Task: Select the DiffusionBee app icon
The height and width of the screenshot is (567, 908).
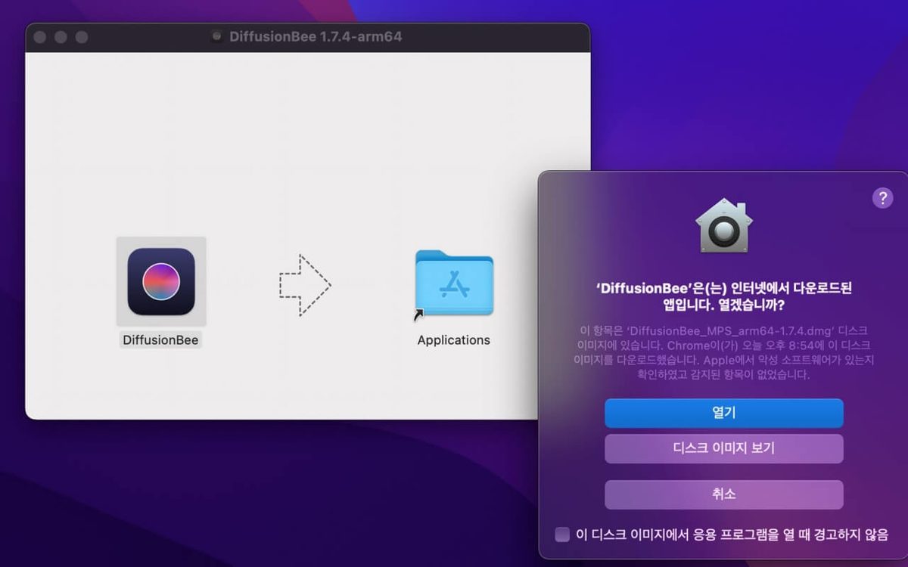Action: click(x=161, y=281)
